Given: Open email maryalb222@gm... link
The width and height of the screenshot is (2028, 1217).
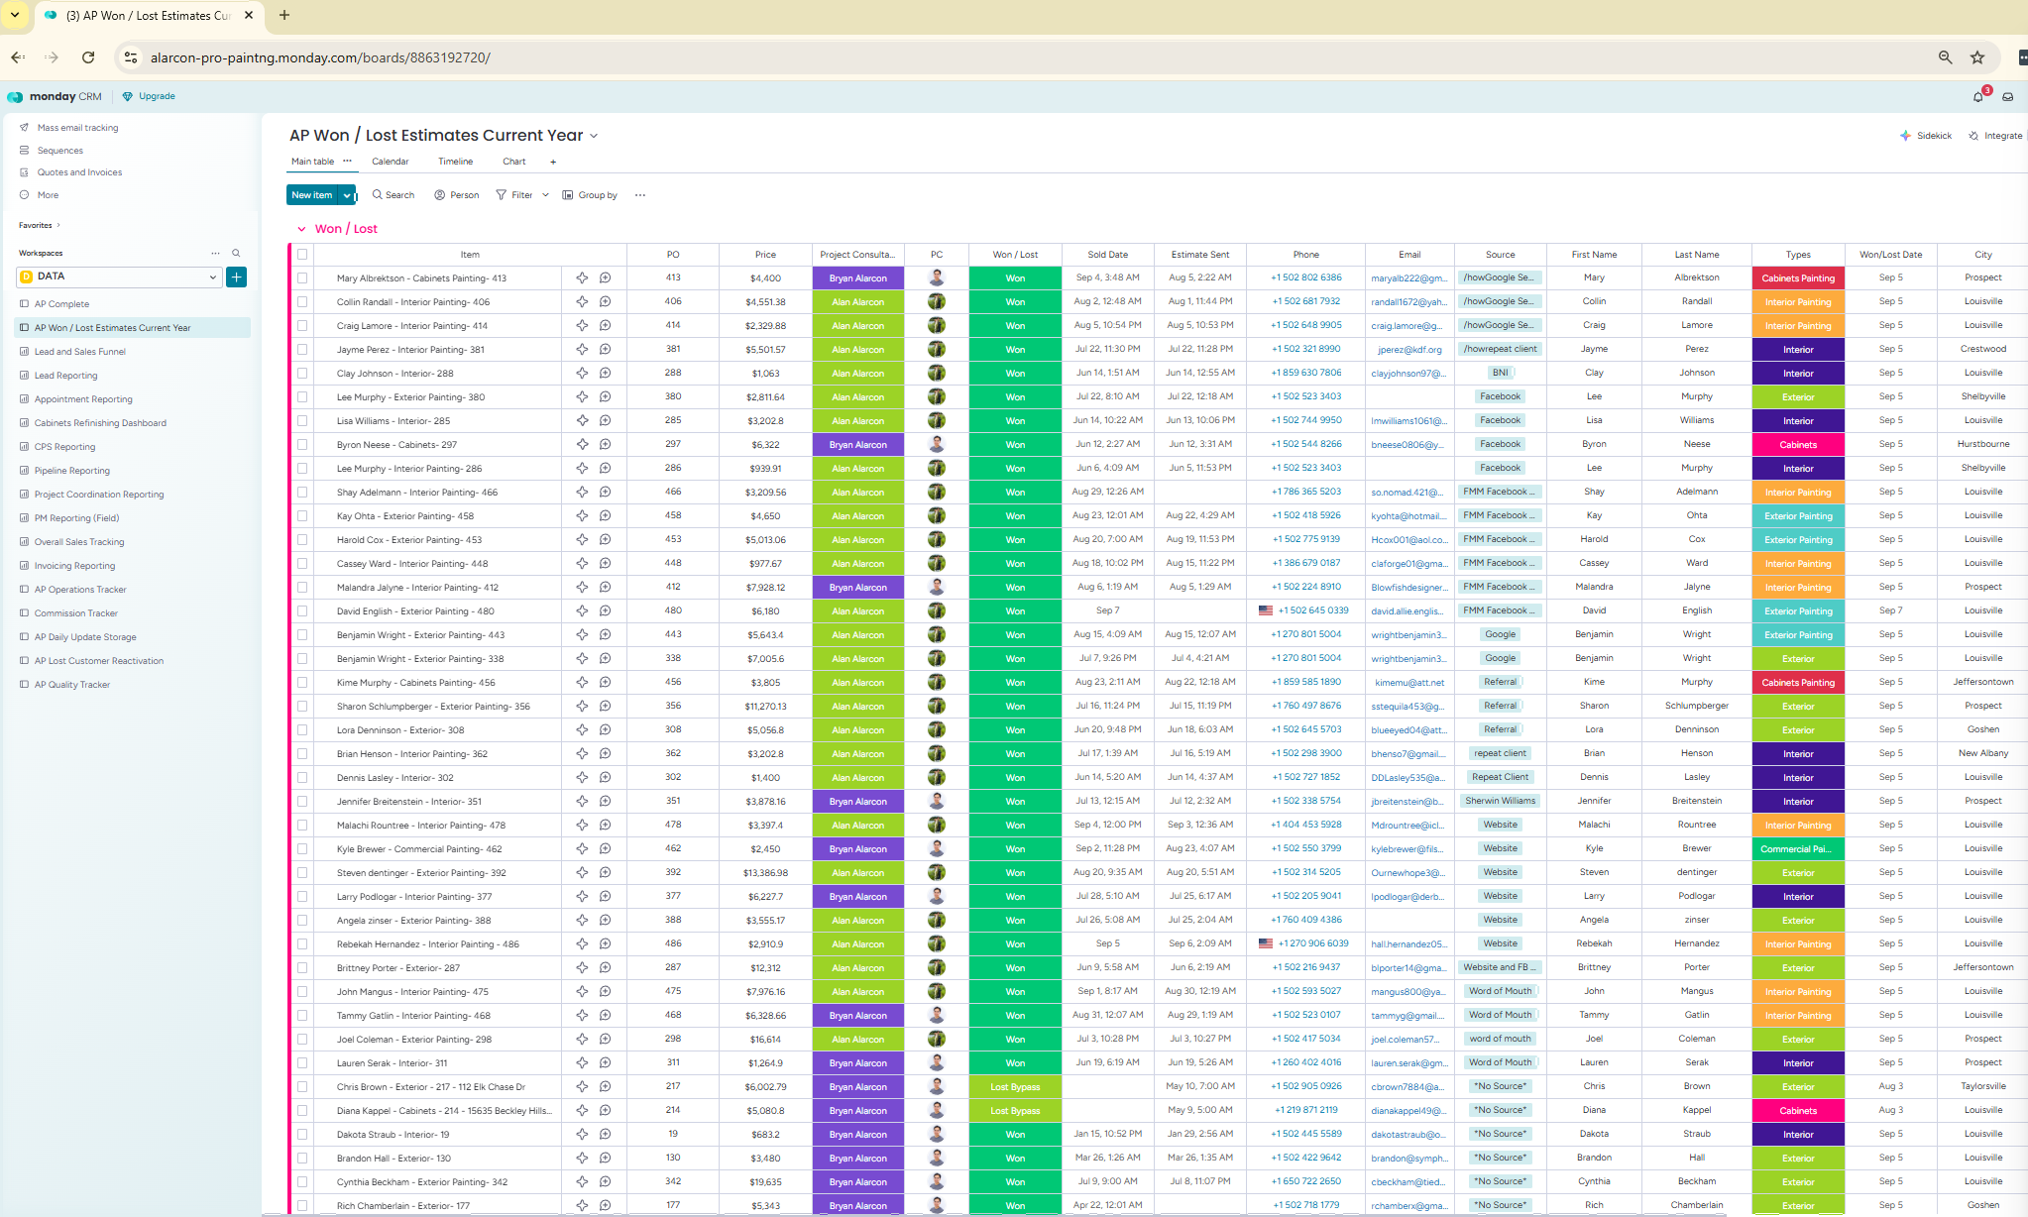Looking at the screenshot, I should point(1408,278).
